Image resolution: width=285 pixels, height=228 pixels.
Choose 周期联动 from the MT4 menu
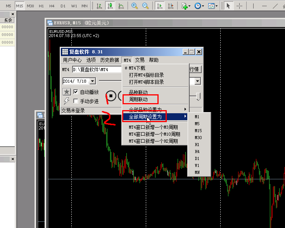[x=138, y=99]
